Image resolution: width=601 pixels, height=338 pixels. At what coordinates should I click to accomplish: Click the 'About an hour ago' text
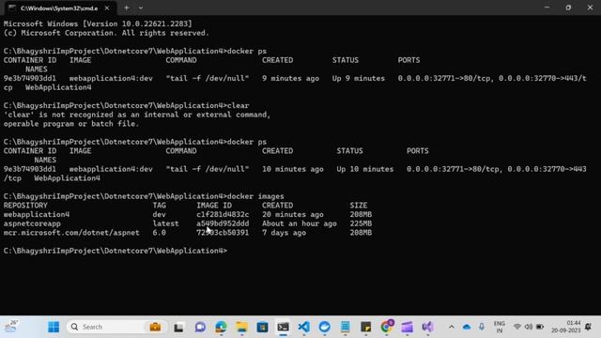(x=300, y=223)
